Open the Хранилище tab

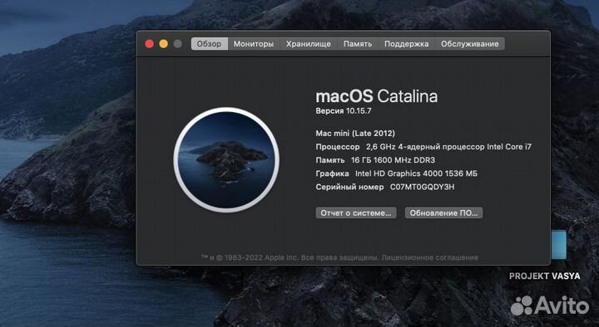pyautogui.click(x=309, y=44)
